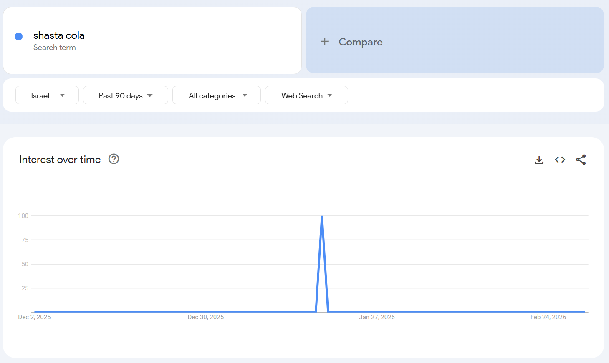Click the Feb 24, 2026 date label

[548, 317]
